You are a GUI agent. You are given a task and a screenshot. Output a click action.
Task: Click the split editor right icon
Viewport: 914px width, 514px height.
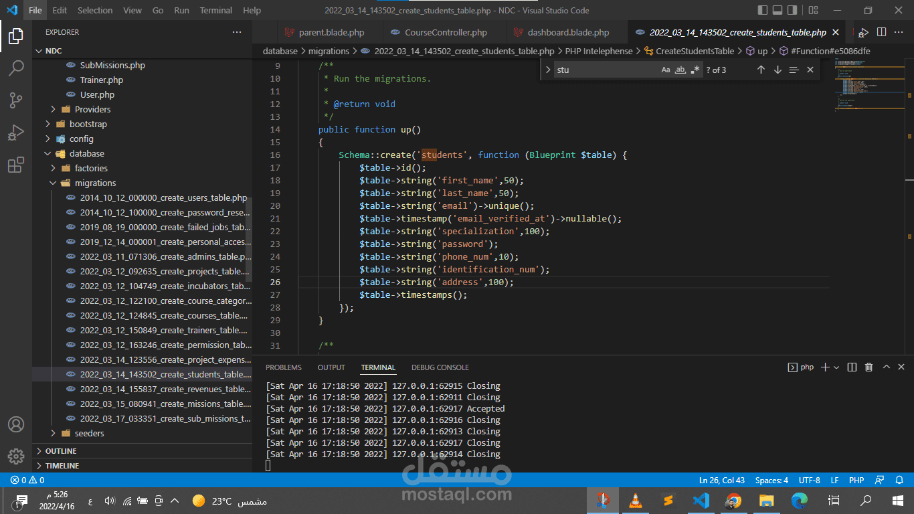pyautogui.click(x=881, y=32)
